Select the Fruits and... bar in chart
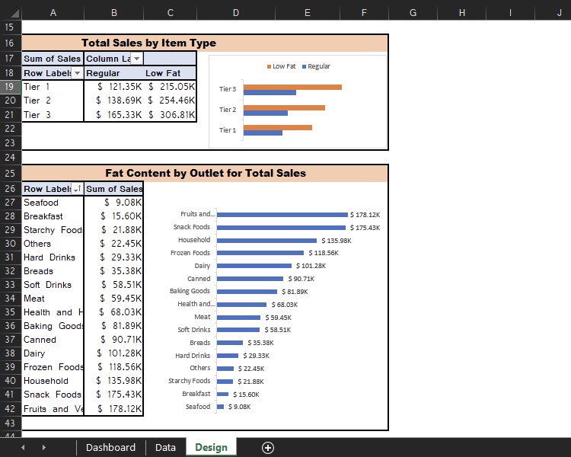Viewport: 571px width, 457px height. point(282,215)
